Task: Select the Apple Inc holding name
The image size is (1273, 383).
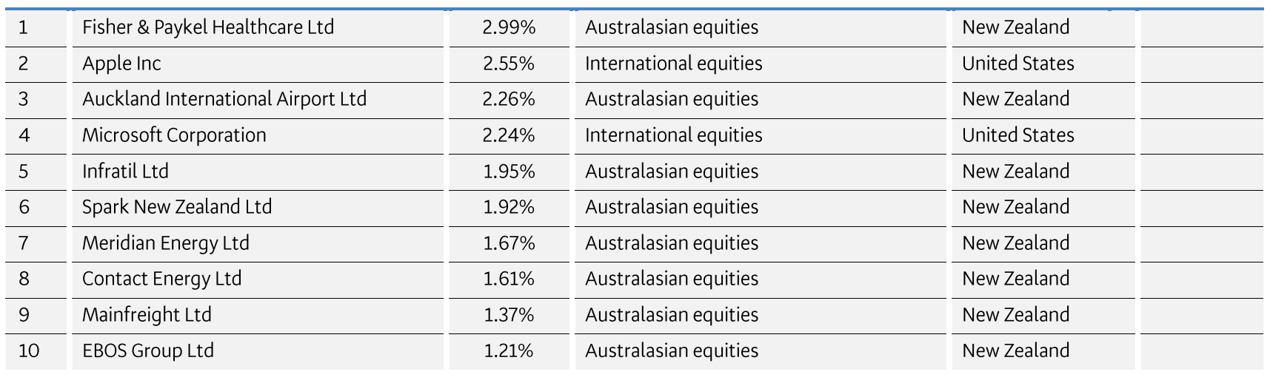Action: point(121,64)
